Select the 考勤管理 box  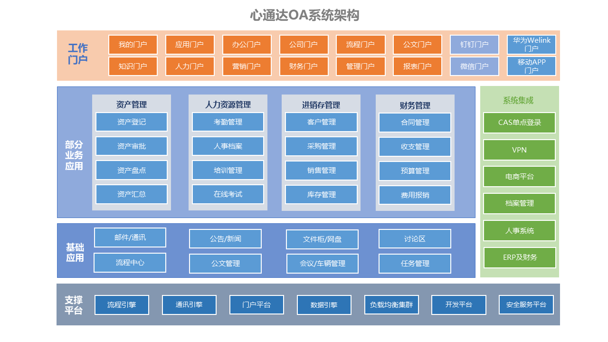[x=228, y=122]
